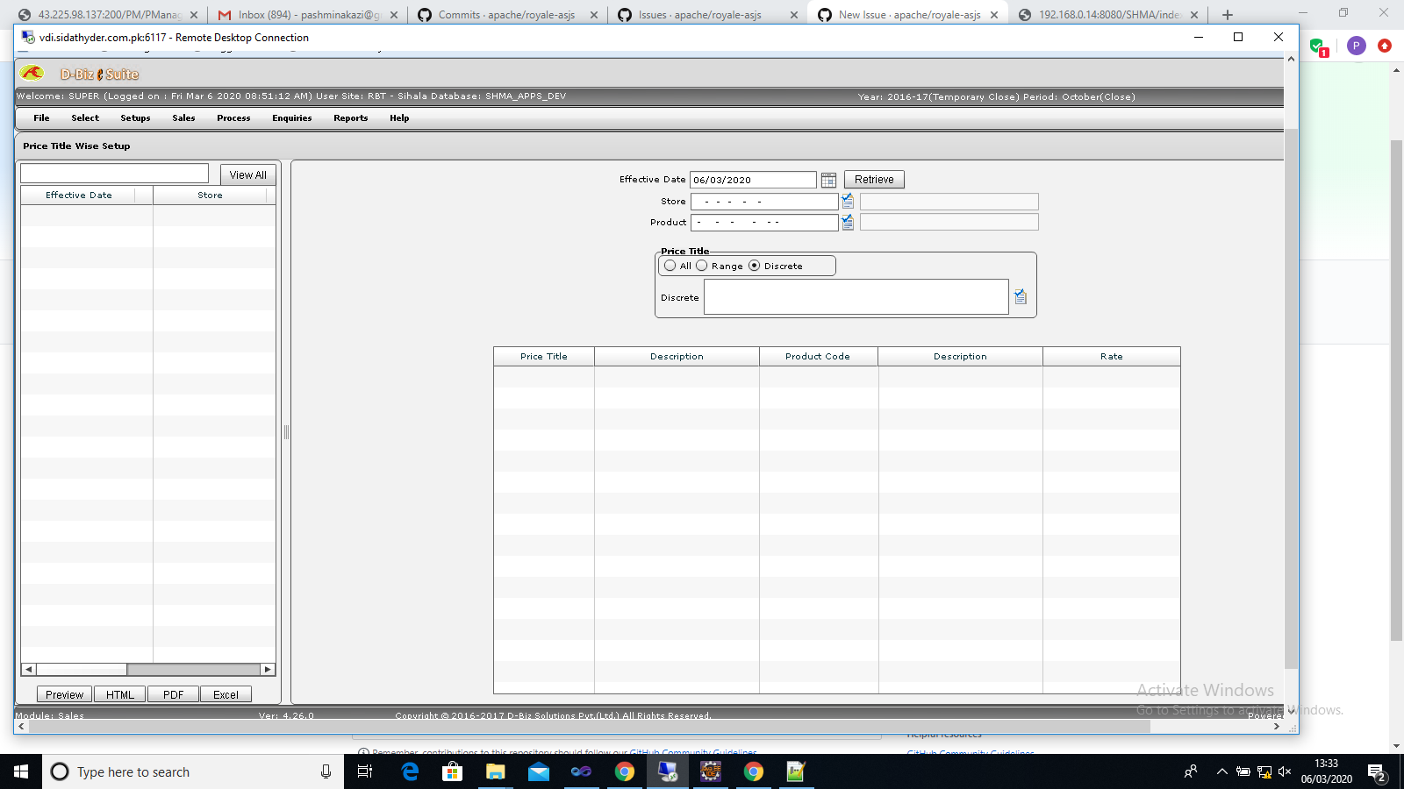1404x789 pixels.
Task: Switch to the 192.168.0.14:8080/SHMA tab
Action: click(1107, 15)
